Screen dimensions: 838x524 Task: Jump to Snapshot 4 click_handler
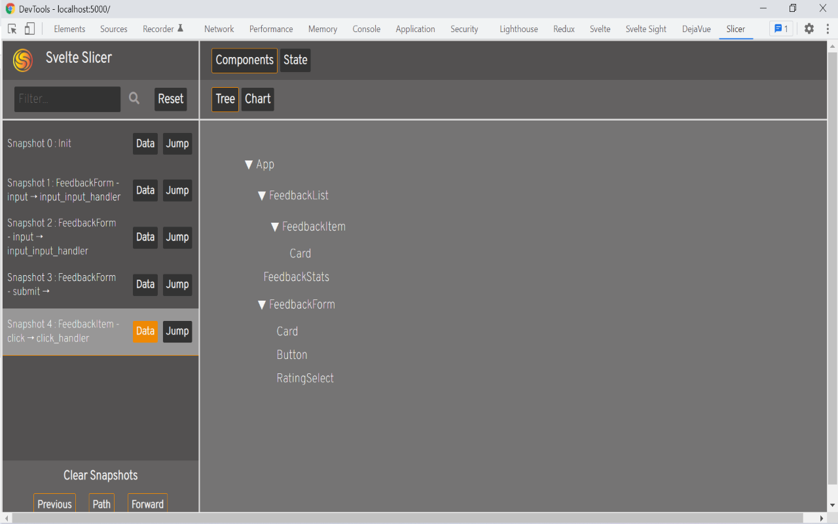point(177,331)
